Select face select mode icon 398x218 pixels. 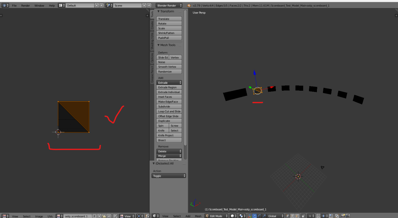[297, 216]
